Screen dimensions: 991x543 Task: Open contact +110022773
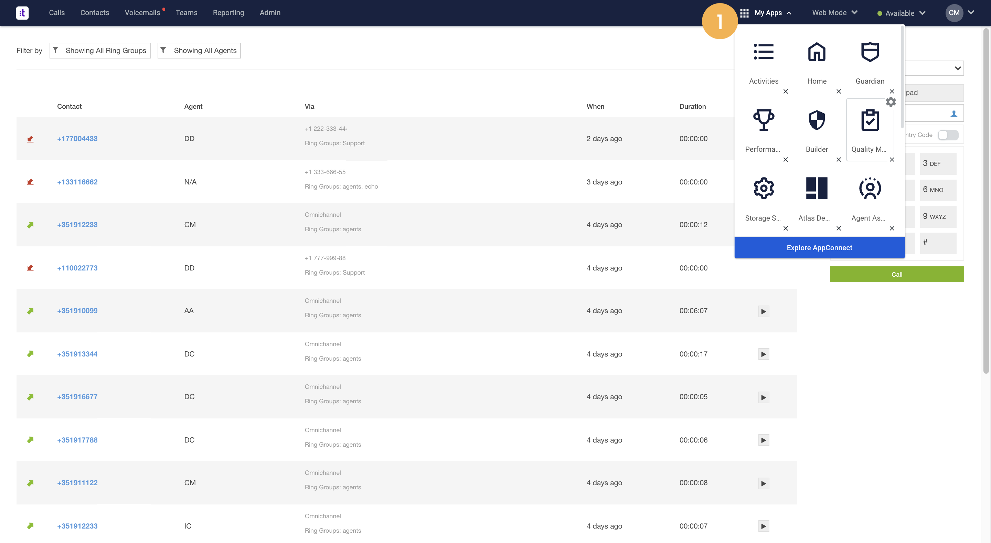click(x=77, y=268)
